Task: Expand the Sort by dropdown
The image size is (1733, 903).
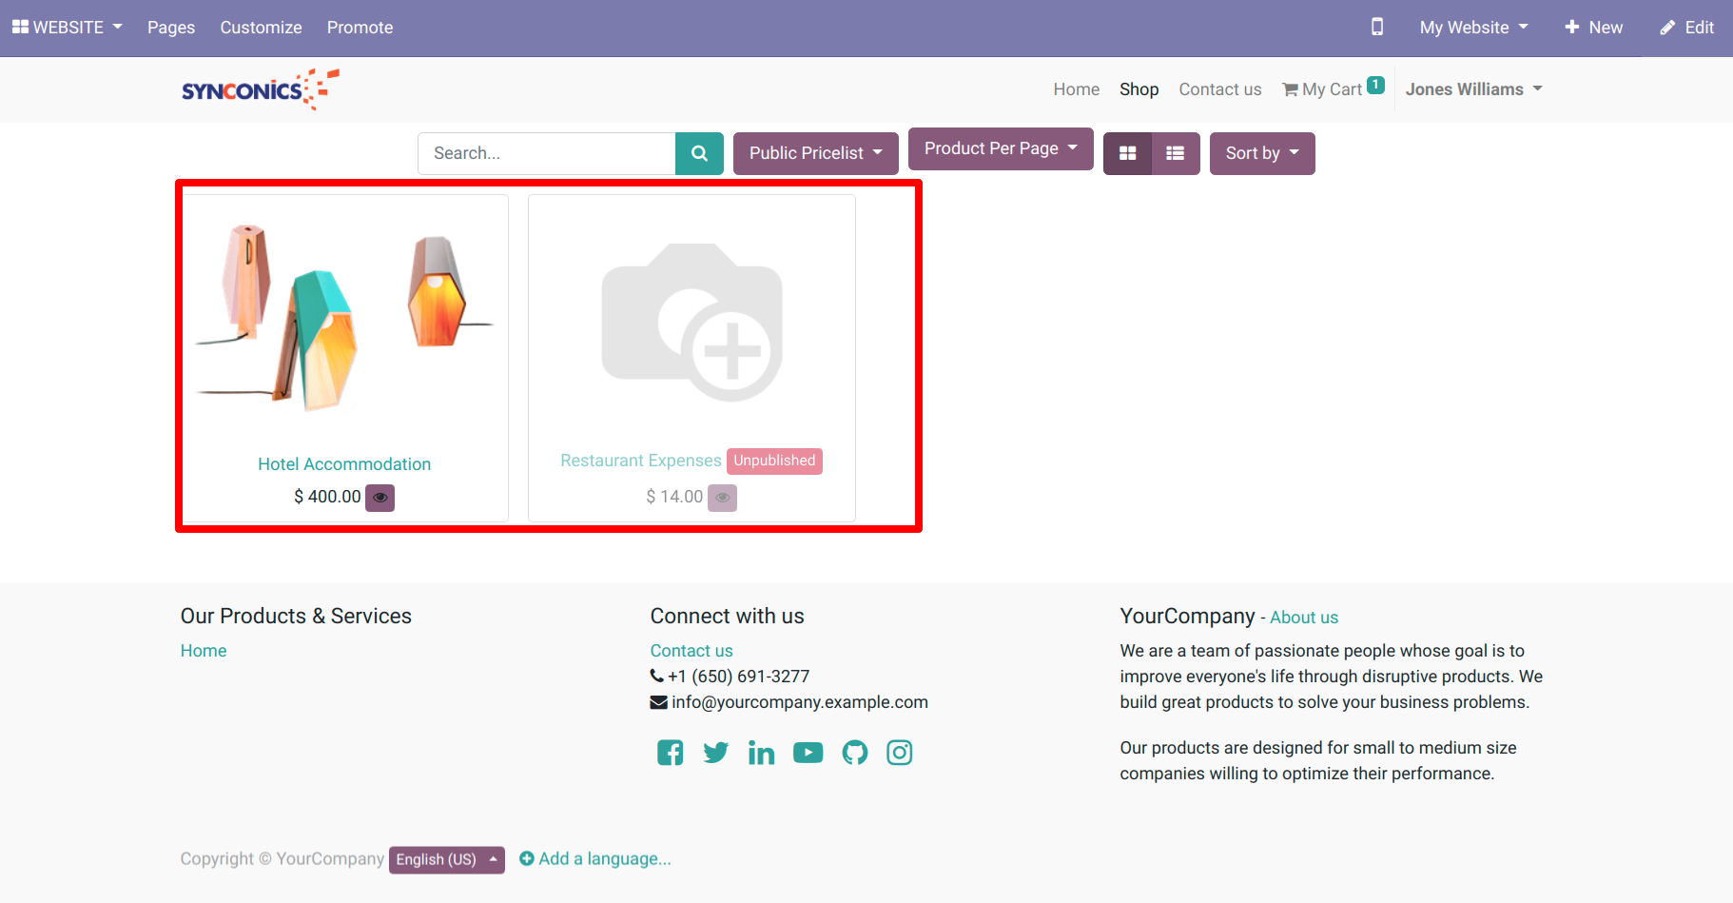Action: click(x=1261, y=153)
